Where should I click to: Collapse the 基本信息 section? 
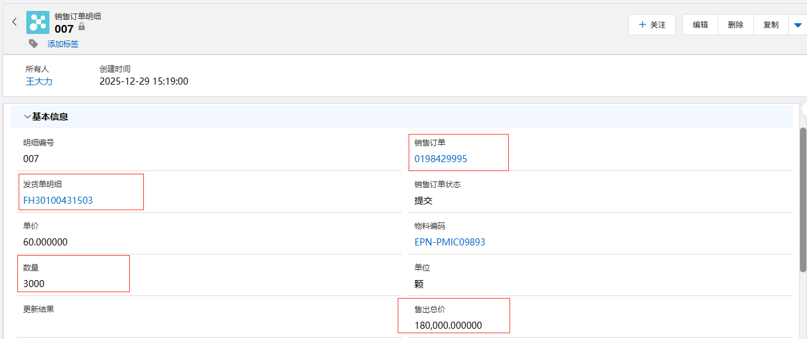(x=27, y=117)
